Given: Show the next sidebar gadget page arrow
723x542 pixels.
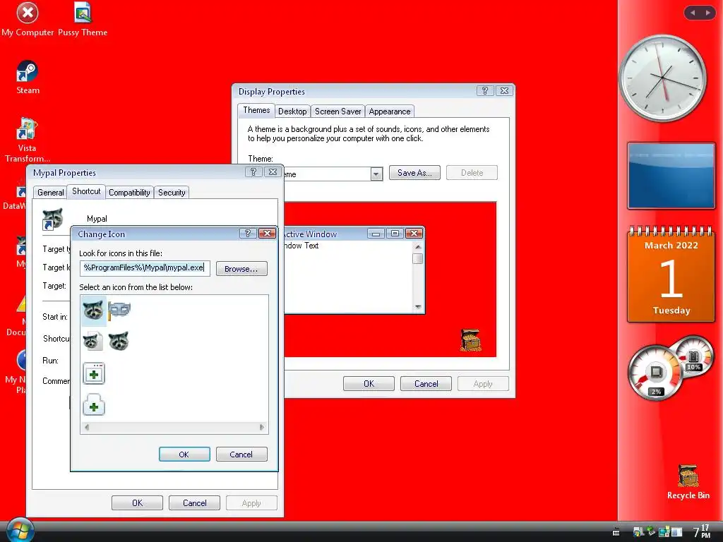Looking at the screenshot, I should 707,13.
